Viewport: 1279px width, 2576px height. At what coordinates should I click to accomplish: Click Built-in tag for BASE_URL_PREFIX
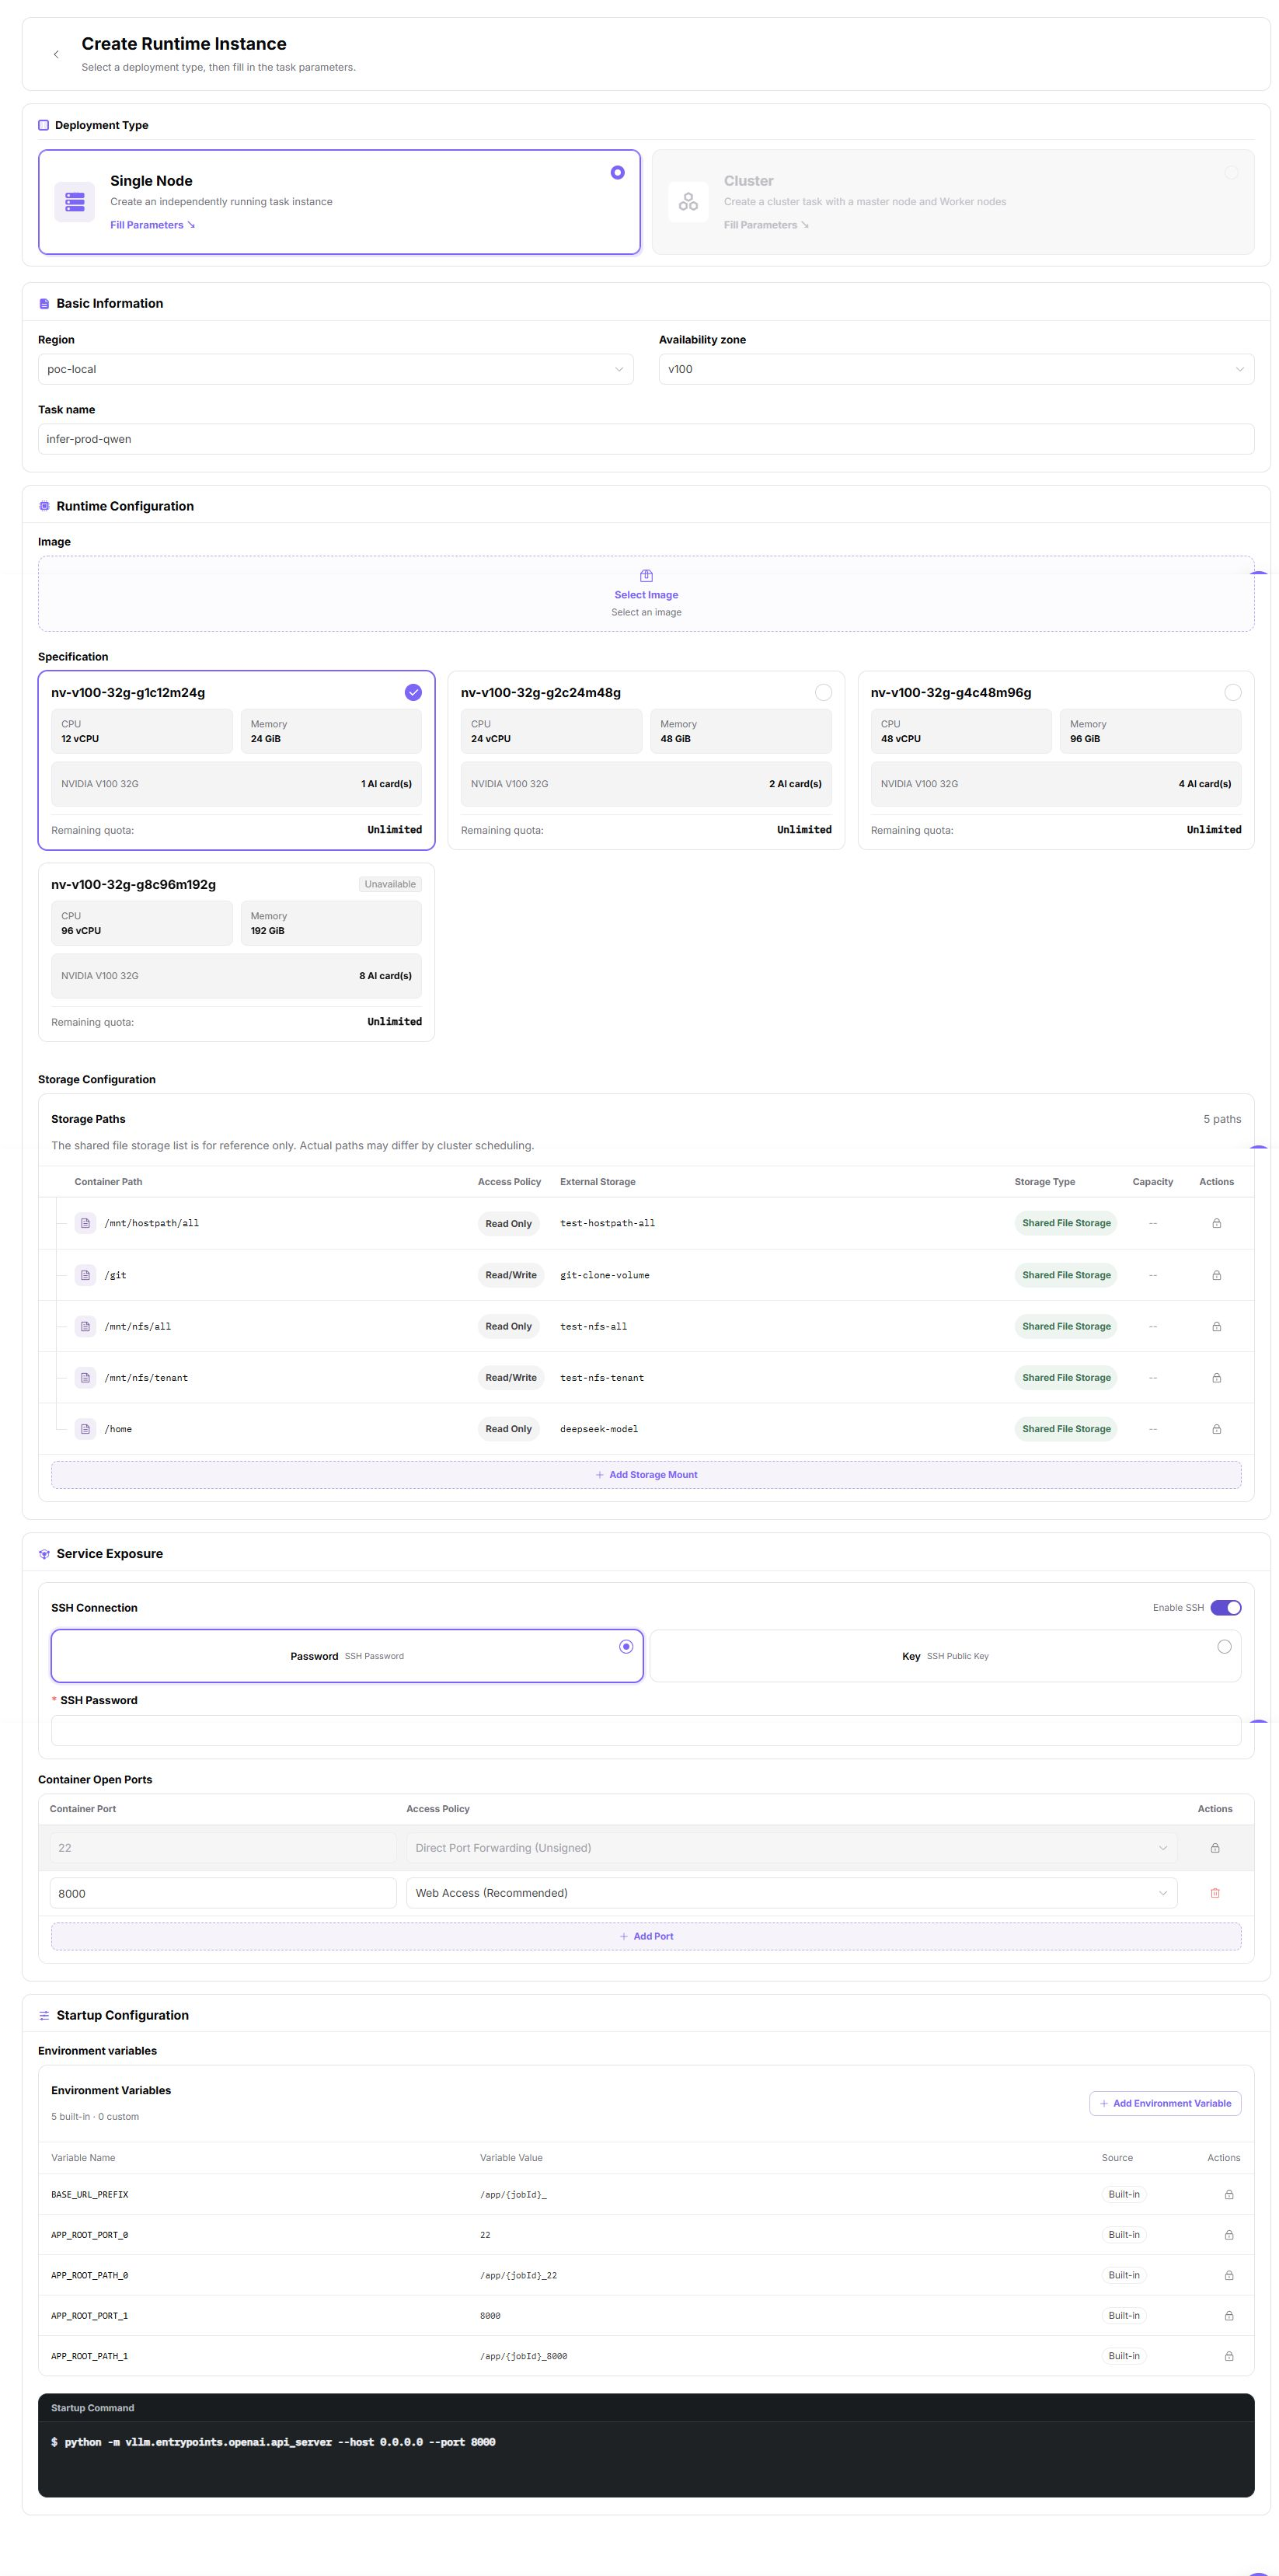click(1124, 2194)
